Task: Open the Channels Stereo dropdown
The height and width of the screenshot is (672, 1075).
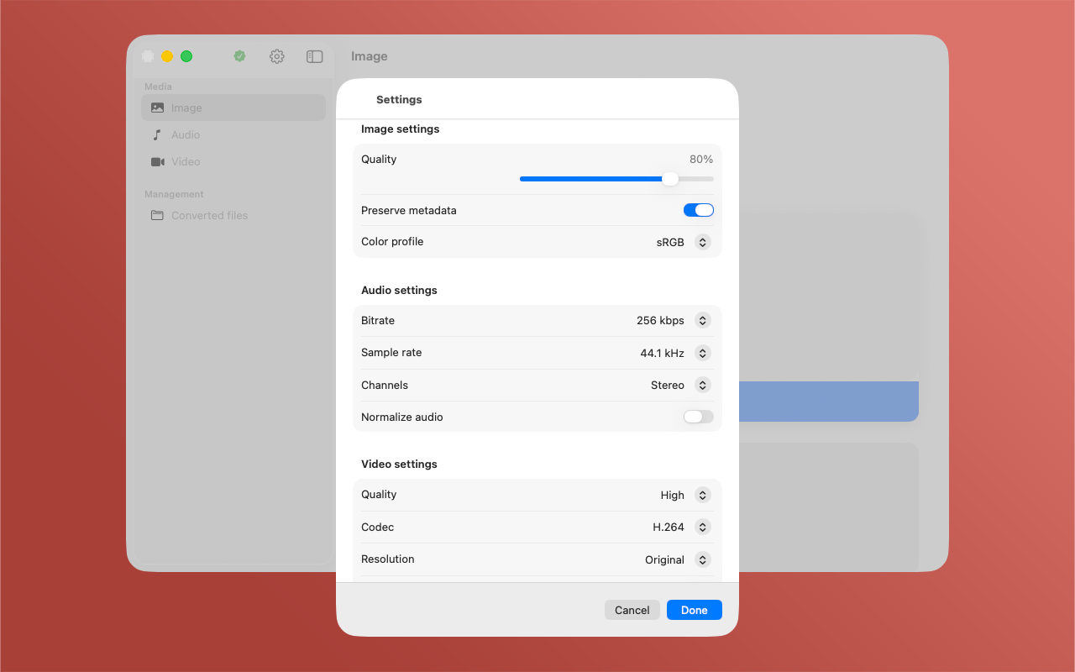Action: pos(680,385)
